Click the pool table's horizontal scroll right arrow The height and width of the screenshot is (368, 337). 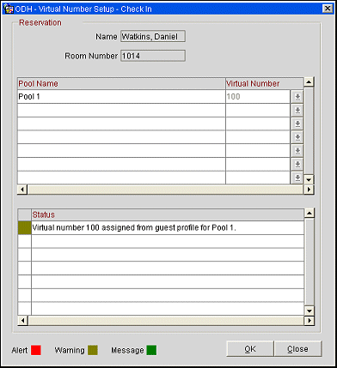(x=309, y=190)
